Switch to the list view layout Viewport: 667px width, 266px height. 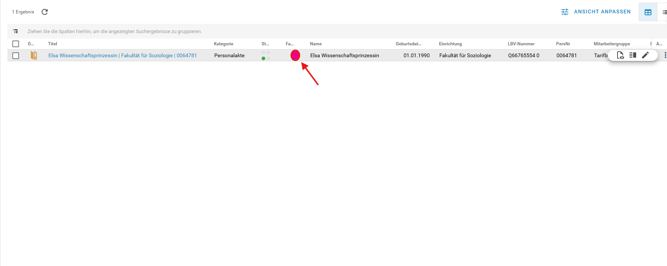[x=664, y=12]
